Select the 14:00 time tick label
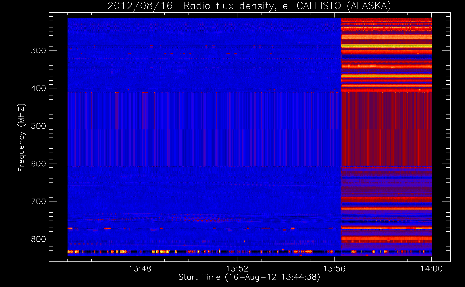465x287 pixels. pos(431,269)
